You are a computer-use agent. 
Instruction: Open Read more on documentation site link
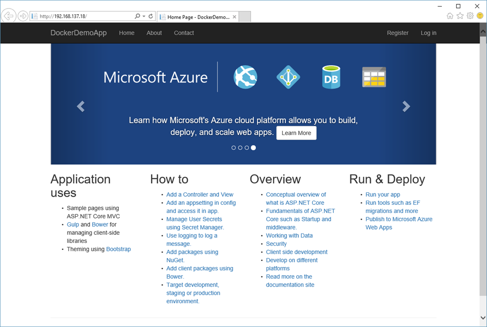[x=290, y=280]
